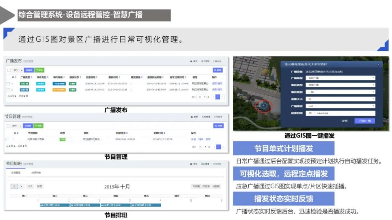Click the home icon in 广播发布 breadcrumb
Image resolution: width=392 pixels, height=220 pixels.
point(191,61)
